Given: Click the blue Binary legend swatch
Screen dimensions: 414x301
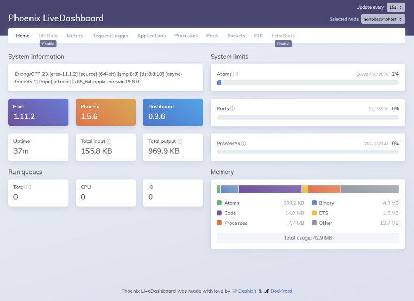Looking at the screenshot, I should click(x=314, y=203).
